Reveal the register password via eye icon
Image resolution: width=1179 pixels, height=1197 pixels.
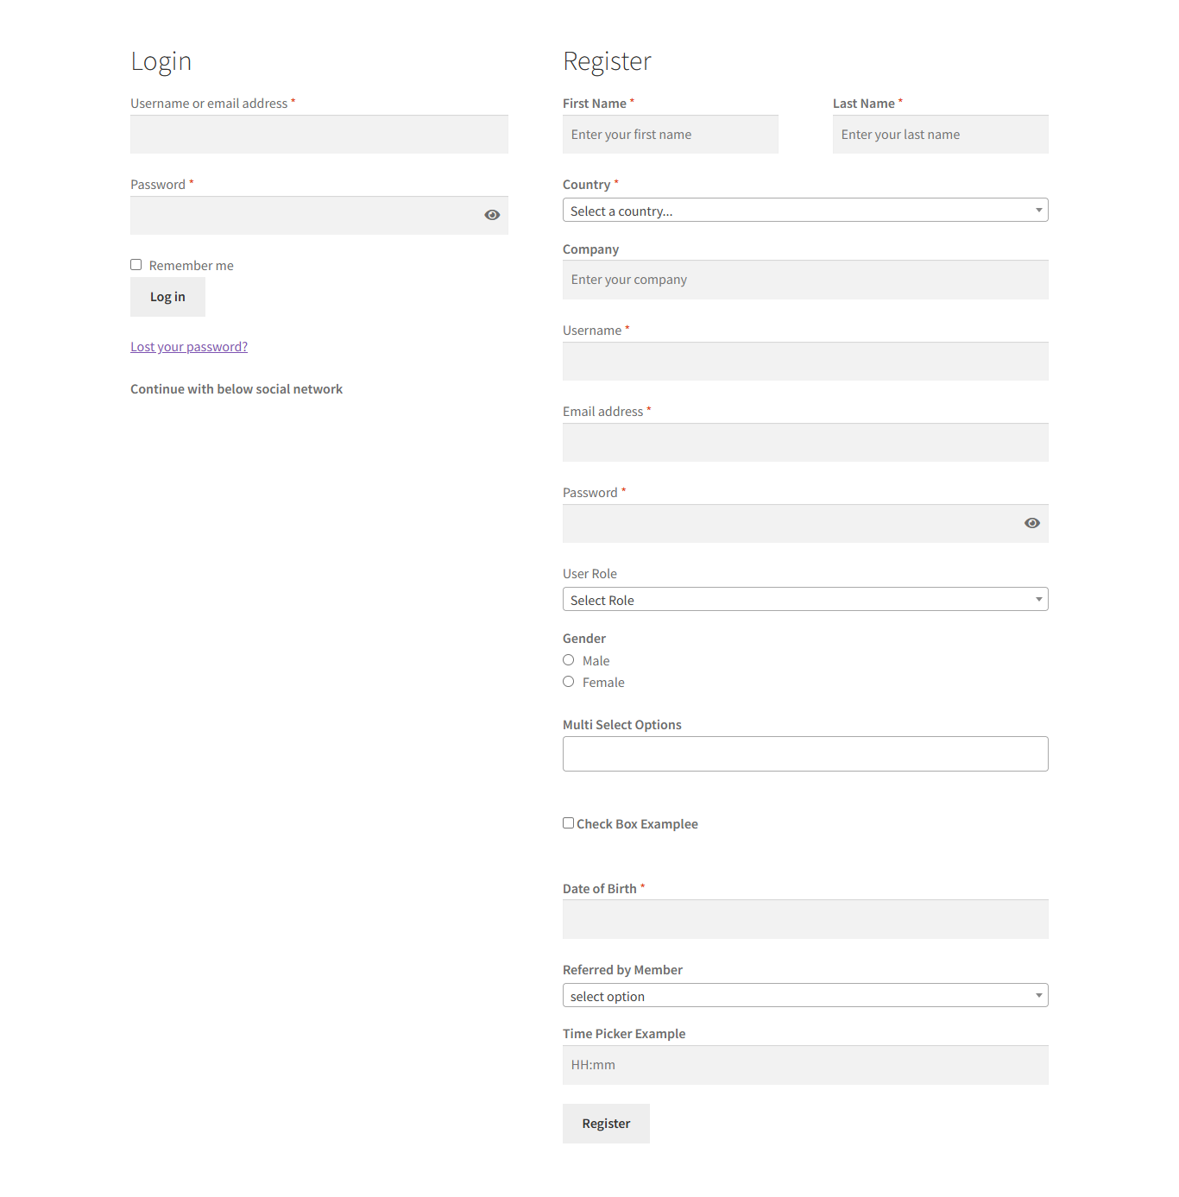click(1031, 523)
